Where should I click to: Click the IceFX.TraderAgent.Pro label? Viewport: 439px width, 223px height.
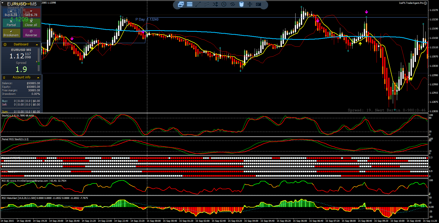[x=411, y=3]
